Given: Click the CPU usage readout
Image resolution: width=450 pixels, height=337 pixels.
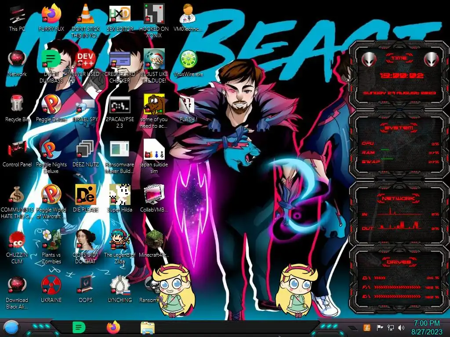Looking at the screenshot, I should [400, 143].
